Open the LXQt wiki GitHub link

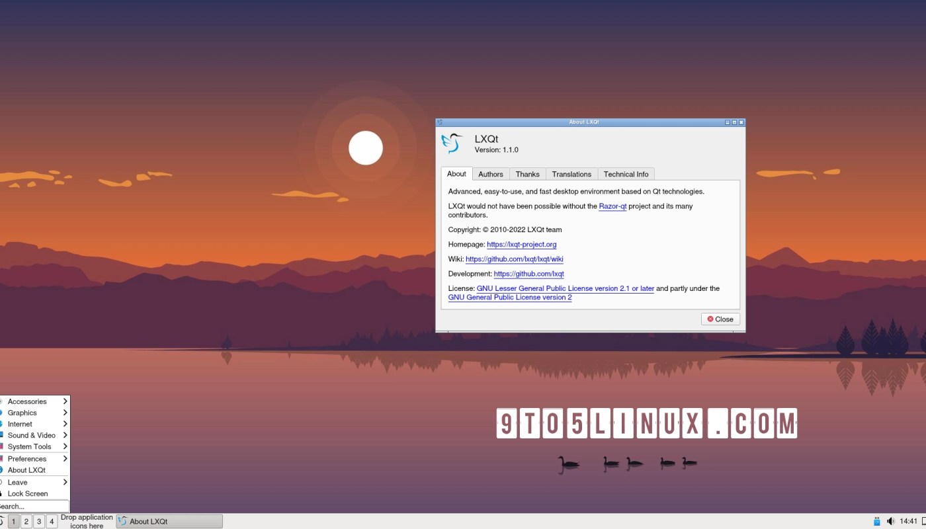[x=515, y=259]
